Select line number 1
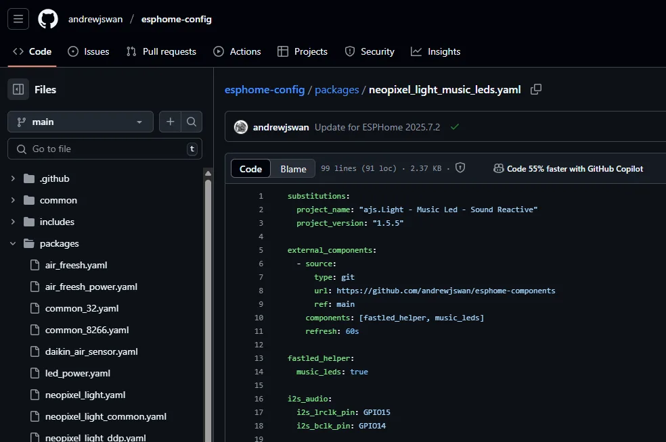 pos(261,196)
